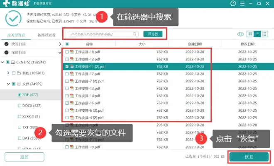Click C:(NTFS) (192947) label

[31, 62]
